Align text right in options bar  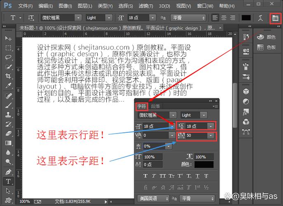[232, 18]
